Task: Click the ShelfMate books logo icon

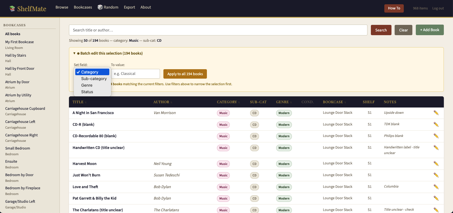Action: point(12,9)
